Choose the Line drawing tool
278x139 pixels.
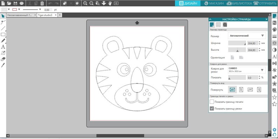coord(3,28)
